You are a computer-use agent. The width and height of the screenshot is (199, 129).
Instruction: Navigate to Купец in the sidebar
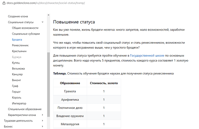16,63
